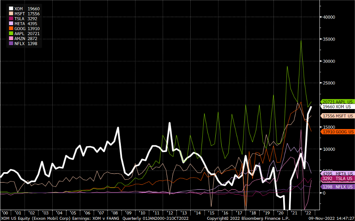This screenshot has width=355, height=221.
Task: Click the '21 year axis label
Action: tap(294, 213)
